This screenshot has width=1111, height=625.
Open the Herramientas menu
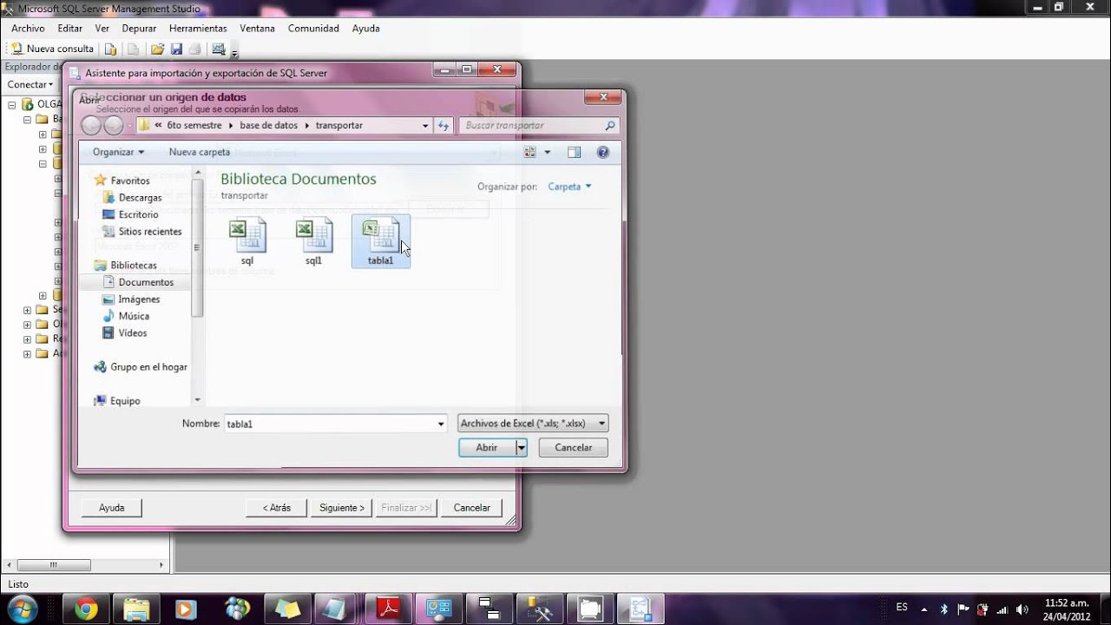click(x=198, y=28)
